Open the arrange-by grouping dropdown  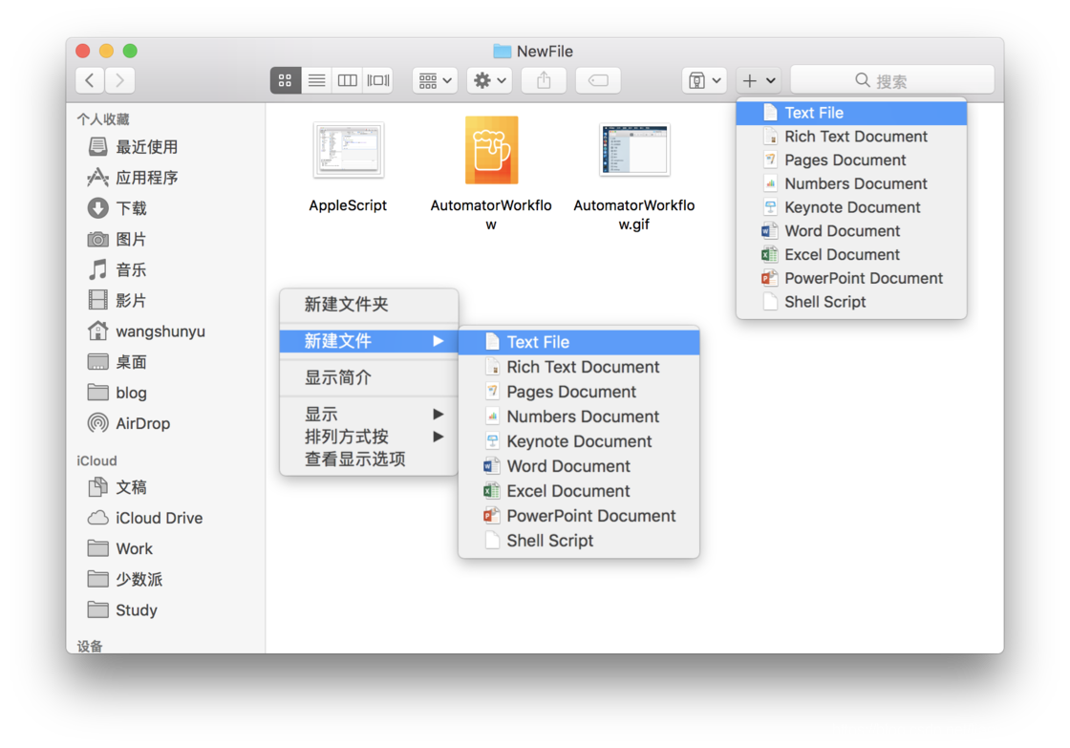pos(435,80)
